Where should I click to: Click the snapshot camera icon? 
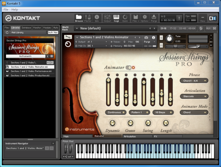(147, 37)
